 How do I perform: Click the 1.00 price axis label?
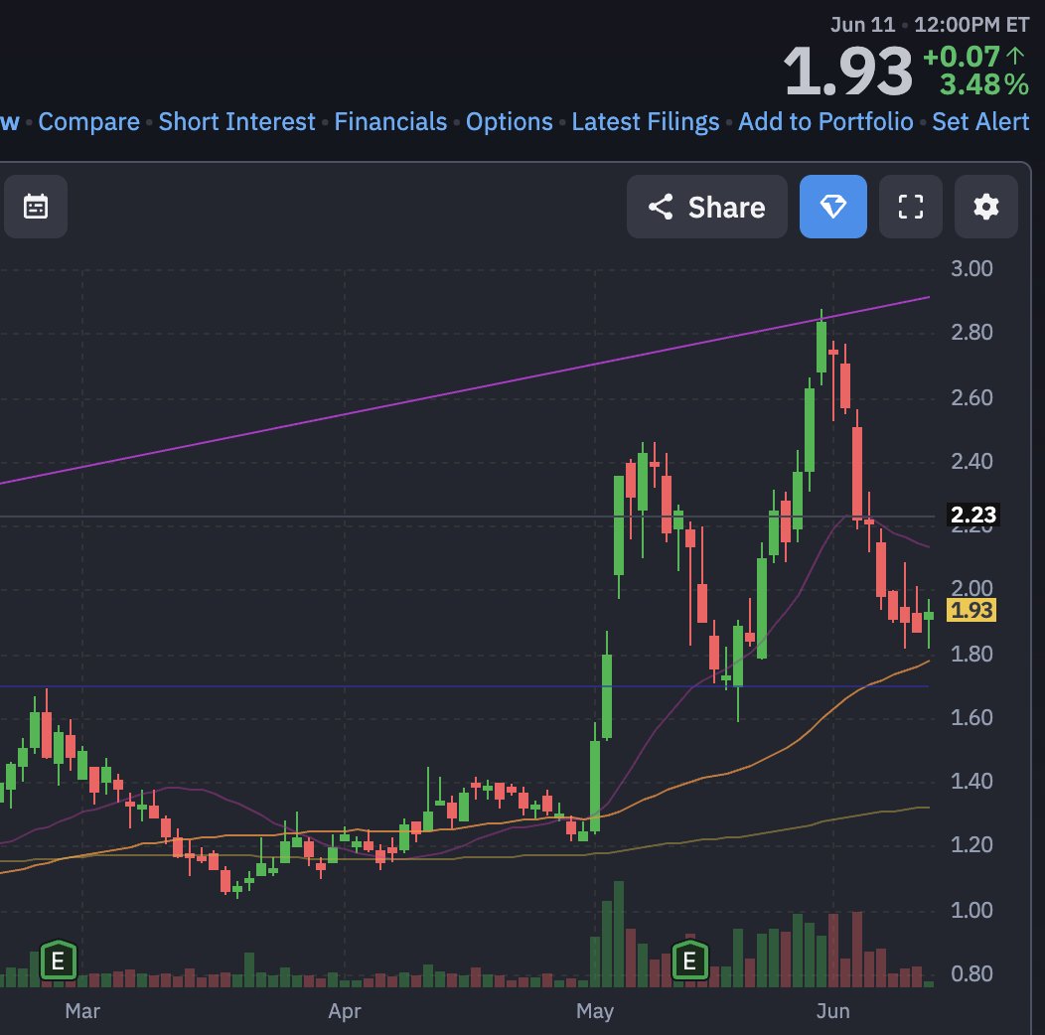[x=971, y=910]
